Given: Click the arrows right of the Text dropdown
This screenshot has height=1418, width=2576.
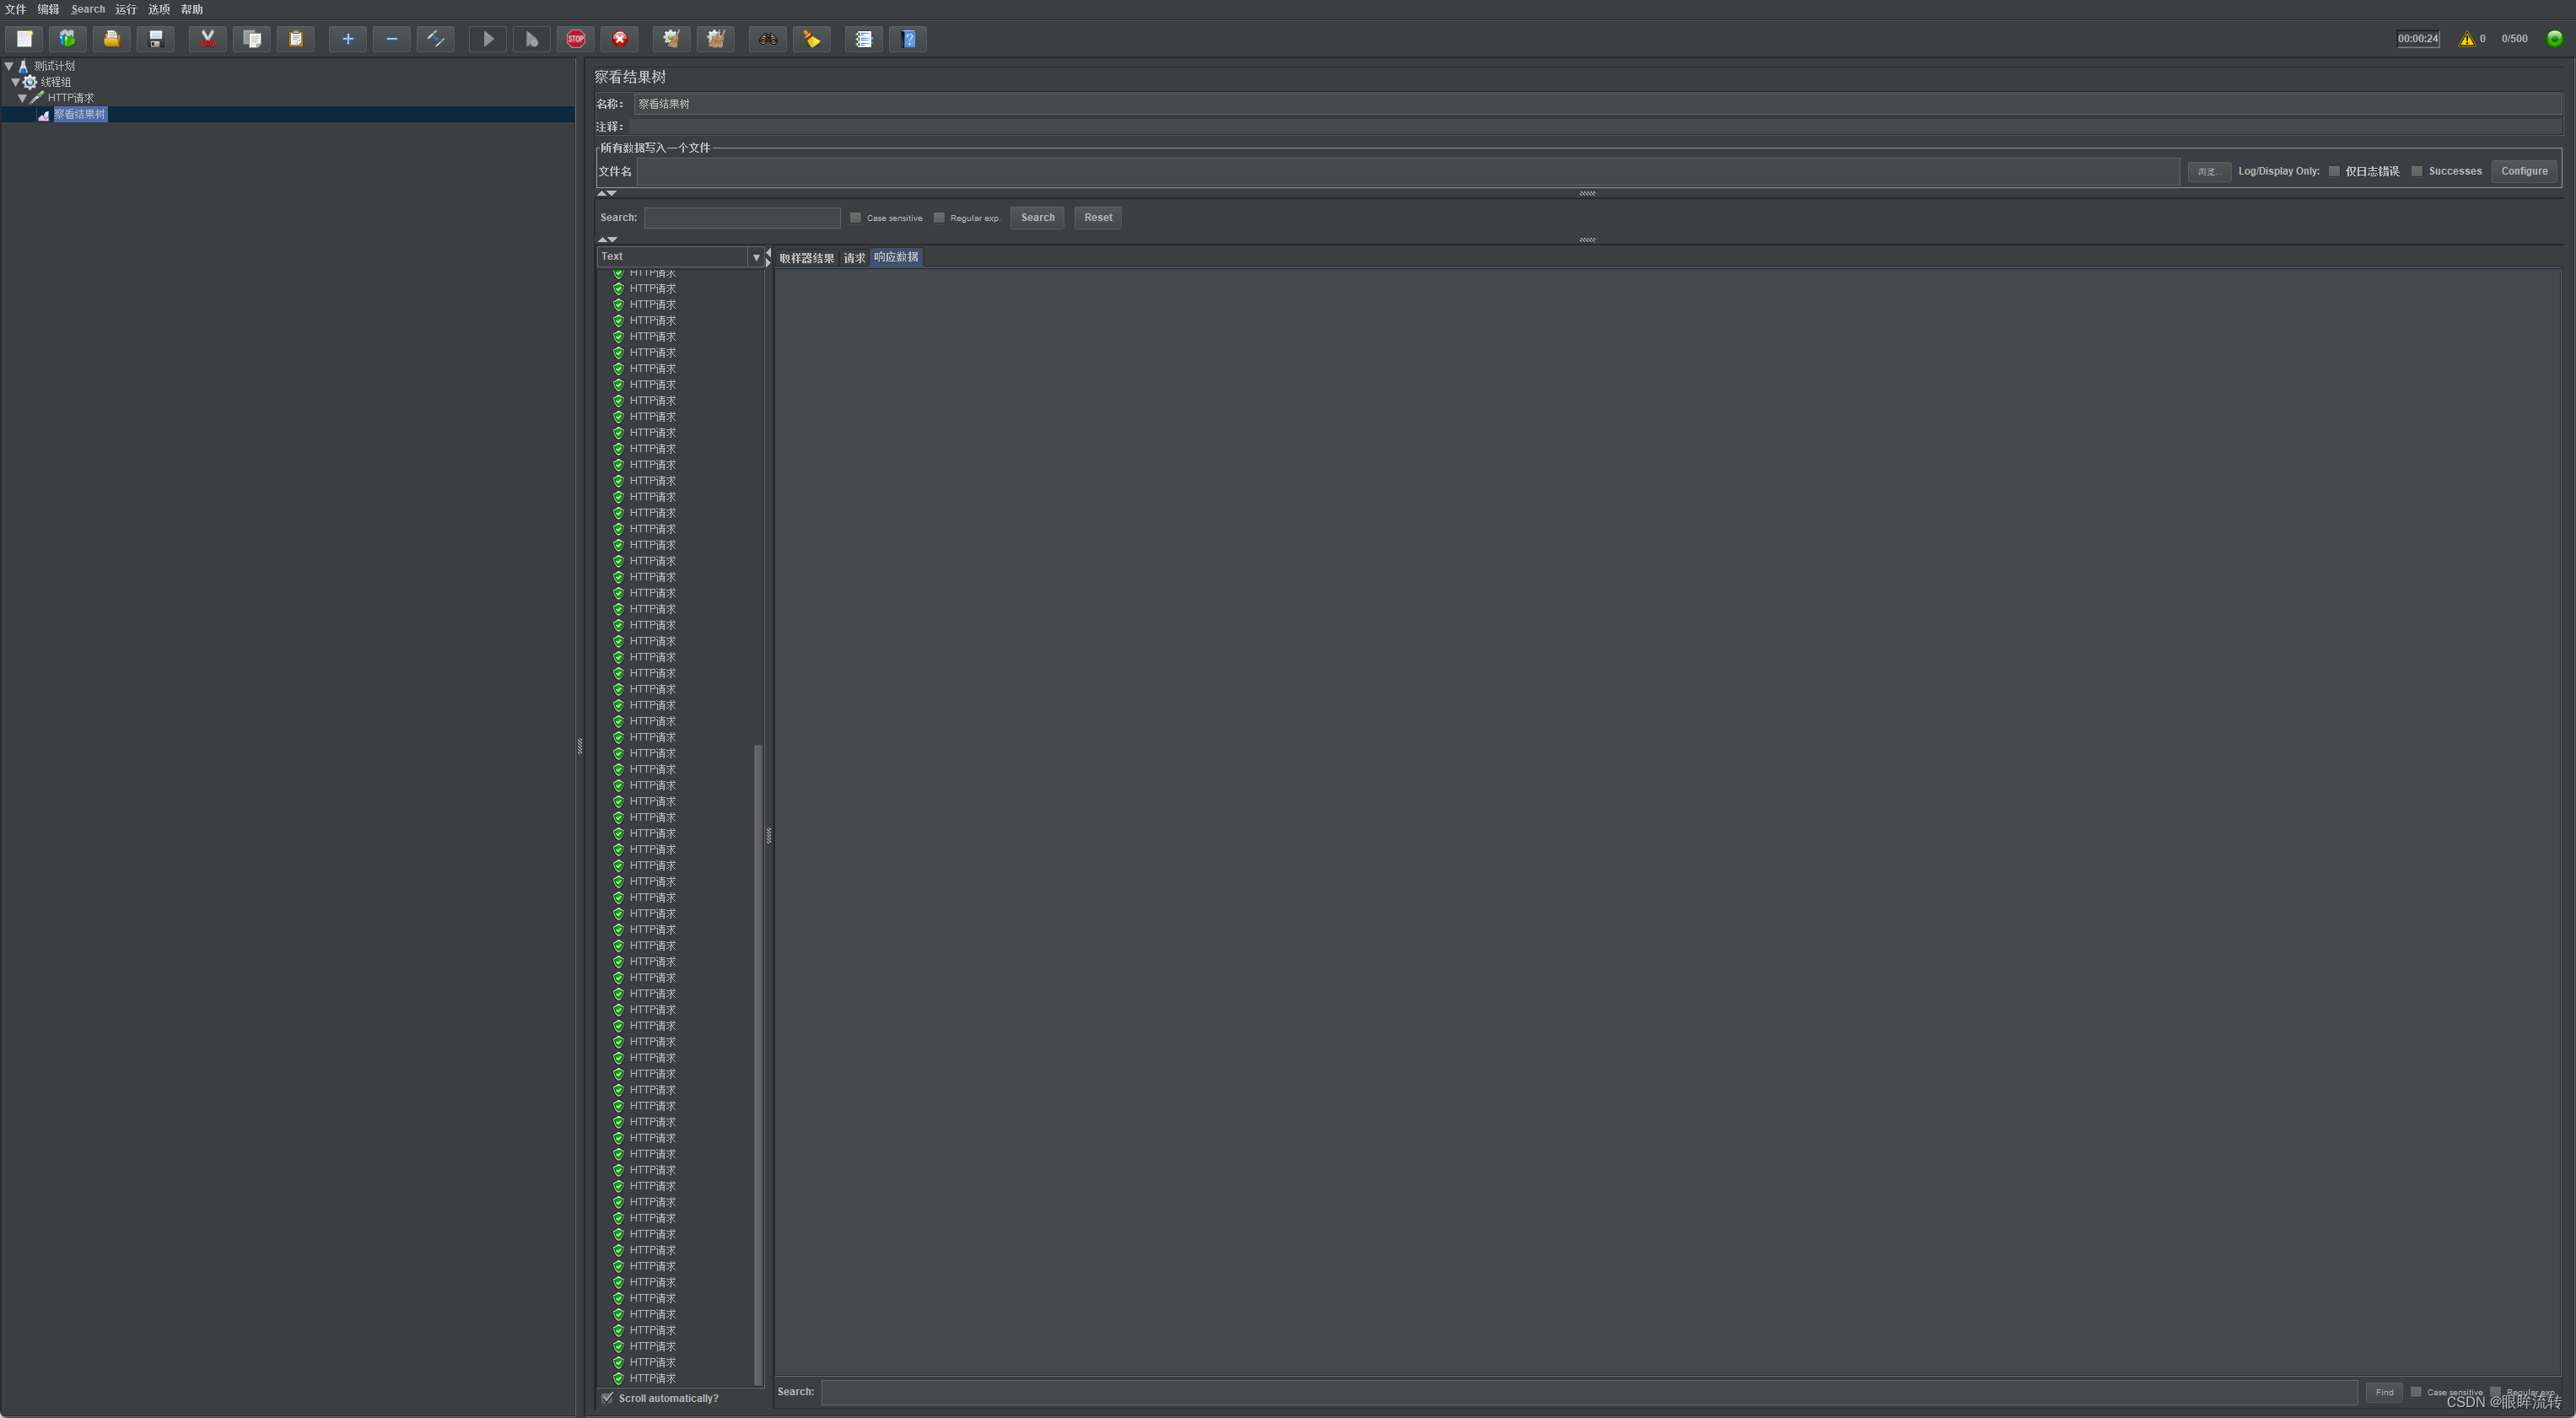Looking at the screenshot, I should pyautogui.click(x=769, y=257).
